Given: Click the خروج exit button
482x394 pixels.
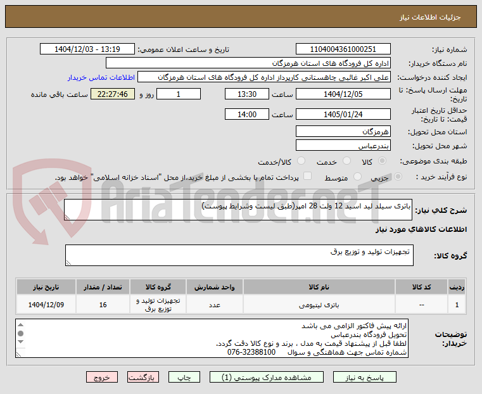Looking at the screenshot, I should click(x=102, y=377).
